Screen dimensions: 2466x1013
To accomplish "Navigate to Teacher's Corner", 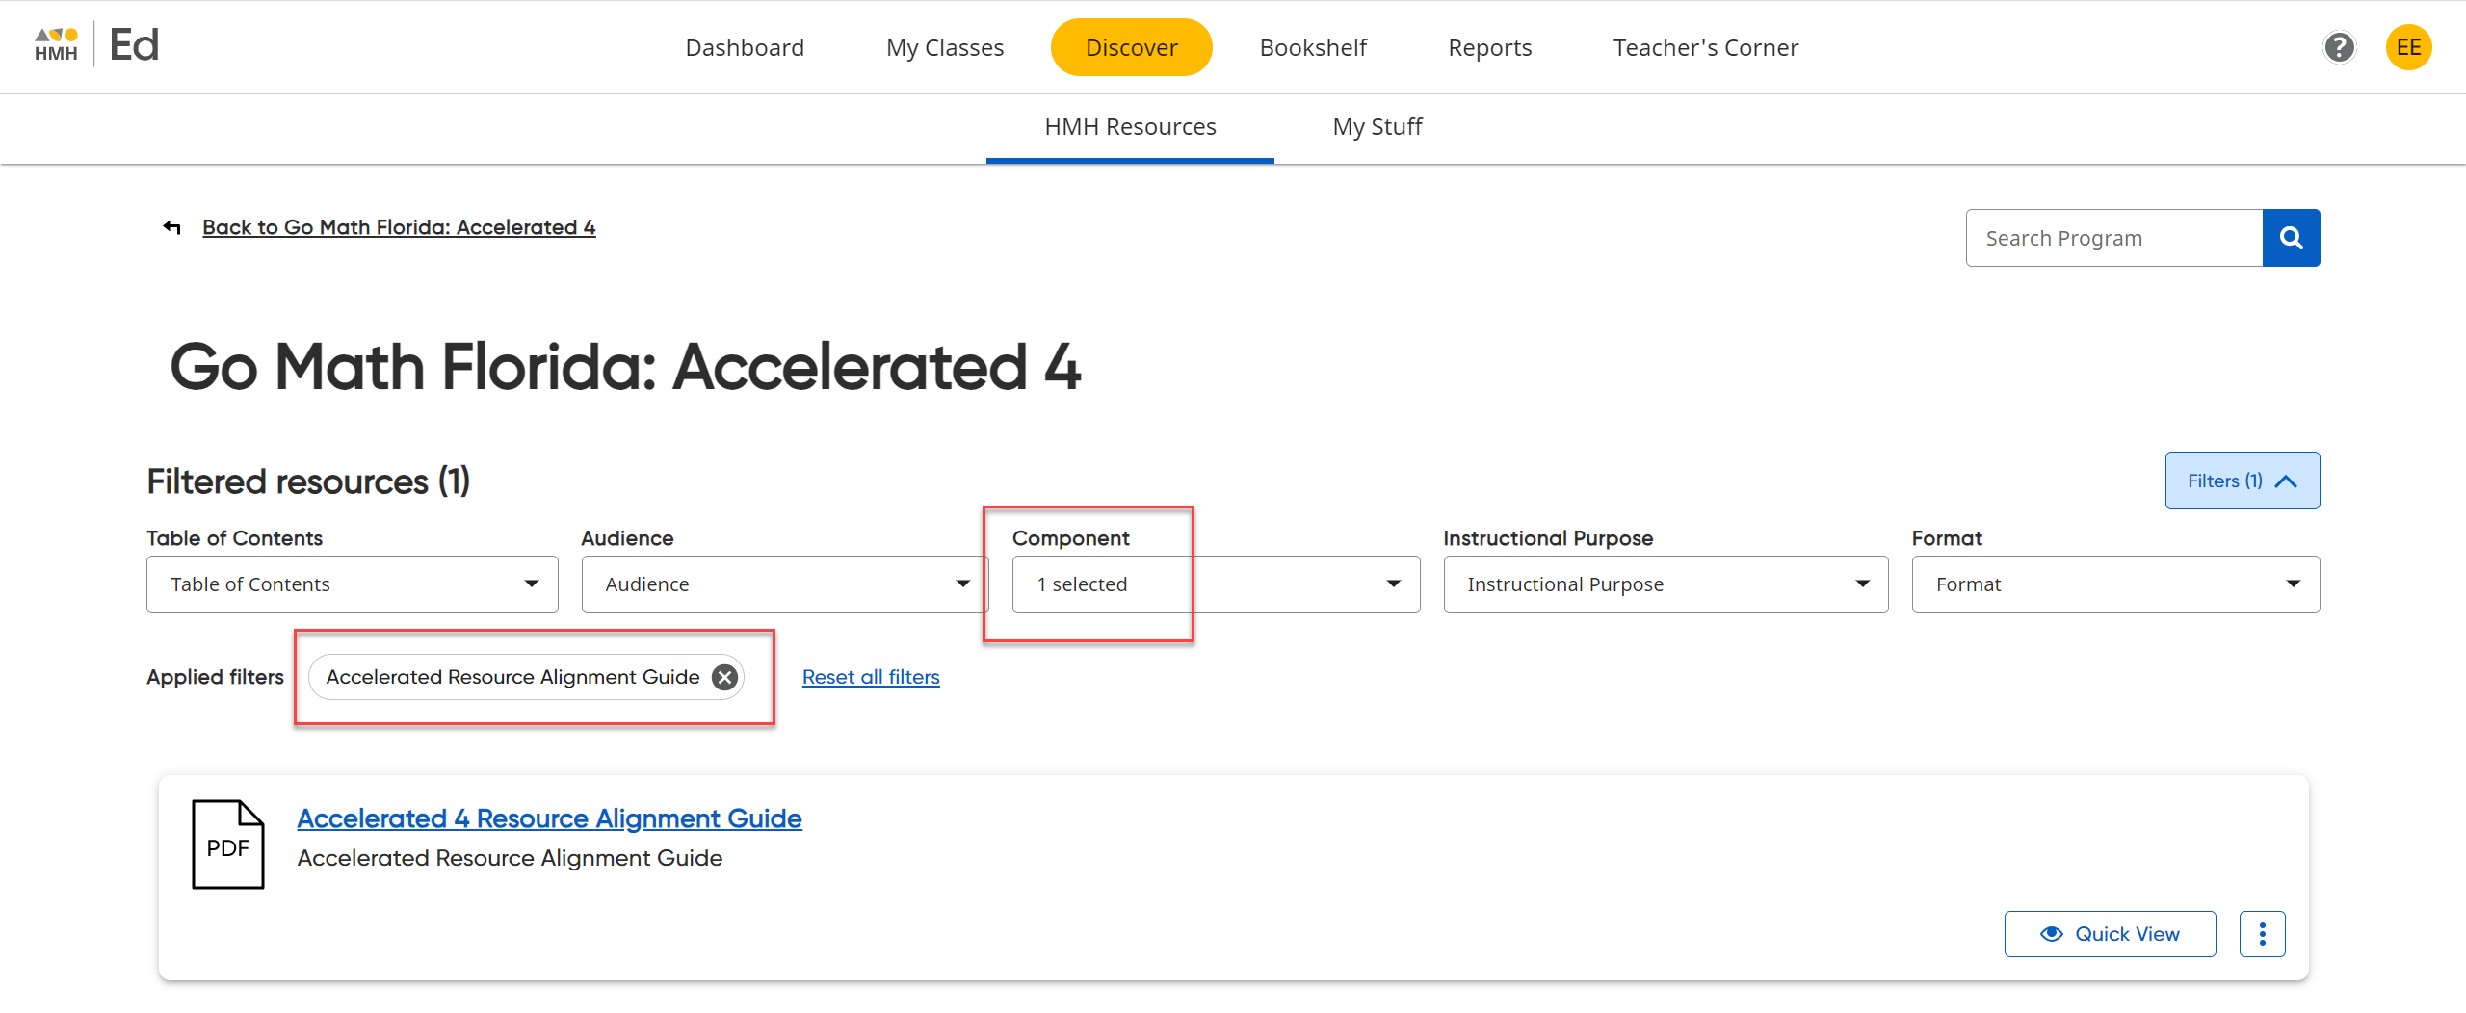I will tap(1705, 46).
